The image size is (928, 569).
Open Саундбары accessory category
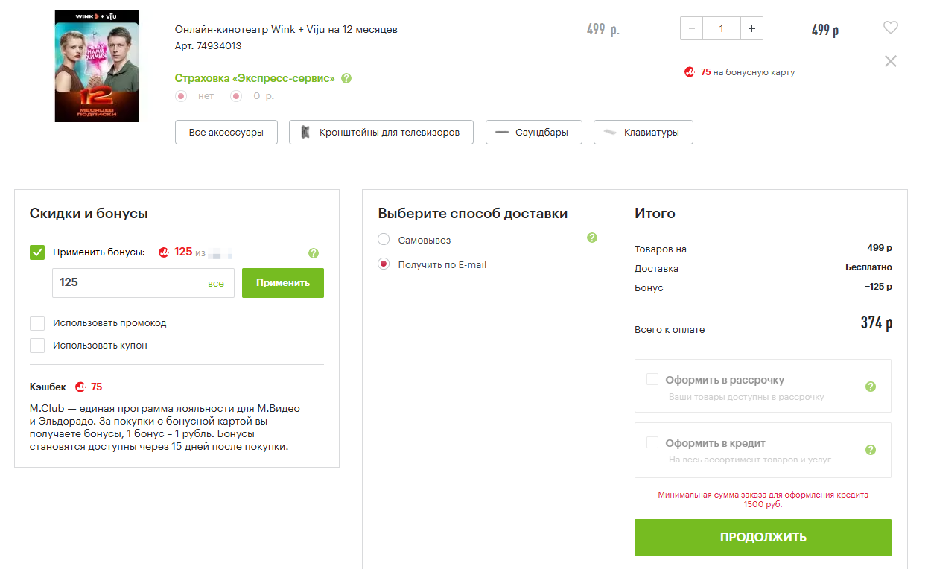click(533, 133)
